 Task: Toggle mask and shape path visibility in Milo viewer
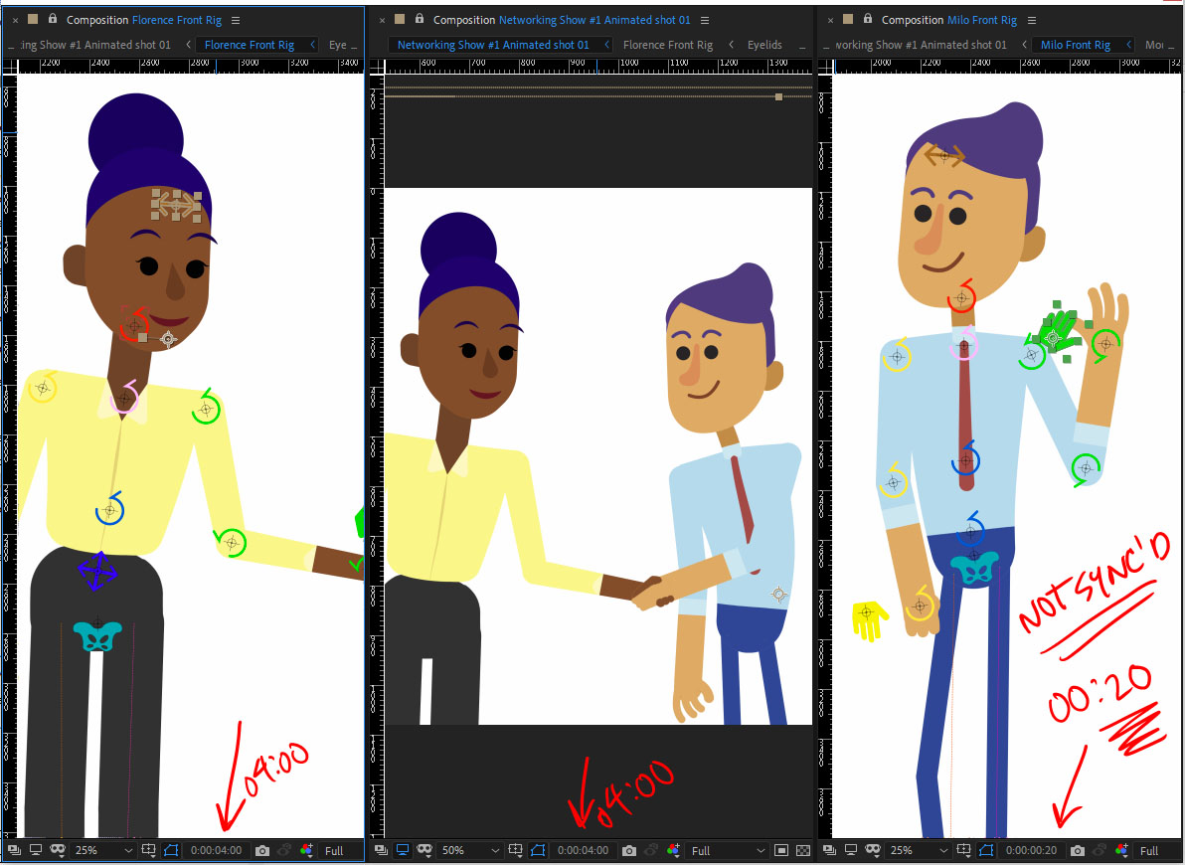(985, 851)
